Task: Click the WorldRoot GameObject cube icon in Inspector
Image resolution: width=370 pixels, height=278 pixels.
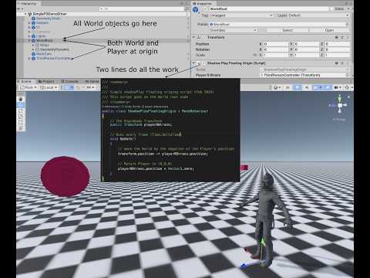Action: click(196, 9)
